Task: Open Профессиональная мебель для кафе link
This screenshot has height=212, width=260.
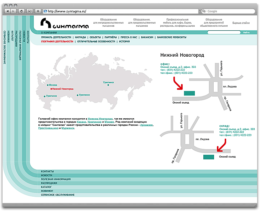Action: tap(177, 22)
